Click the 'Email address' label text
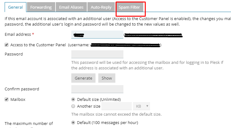This screenshot has height=128, width=231. [18, 34]
